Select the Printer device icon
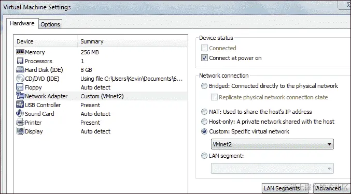This screenshot has width=351, height=194. 20,122
